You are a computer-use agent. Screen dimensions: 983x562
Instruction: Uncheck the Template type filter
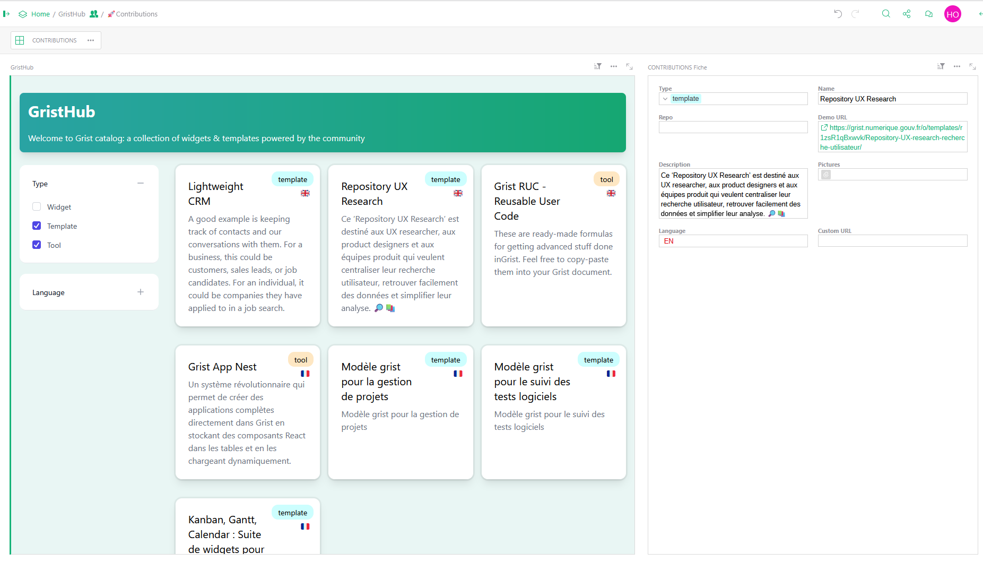[37, 226]
